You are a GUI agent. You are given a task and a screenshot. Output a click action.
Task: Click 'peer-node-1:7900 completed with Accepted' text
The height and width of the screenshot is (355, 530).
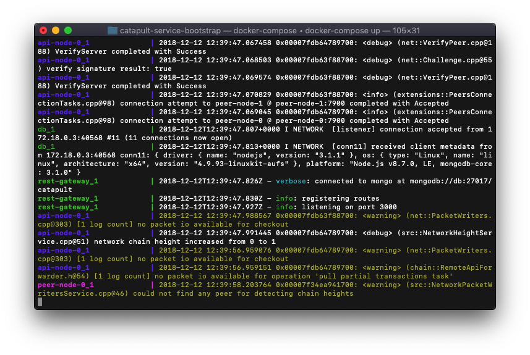coord(362,103)
